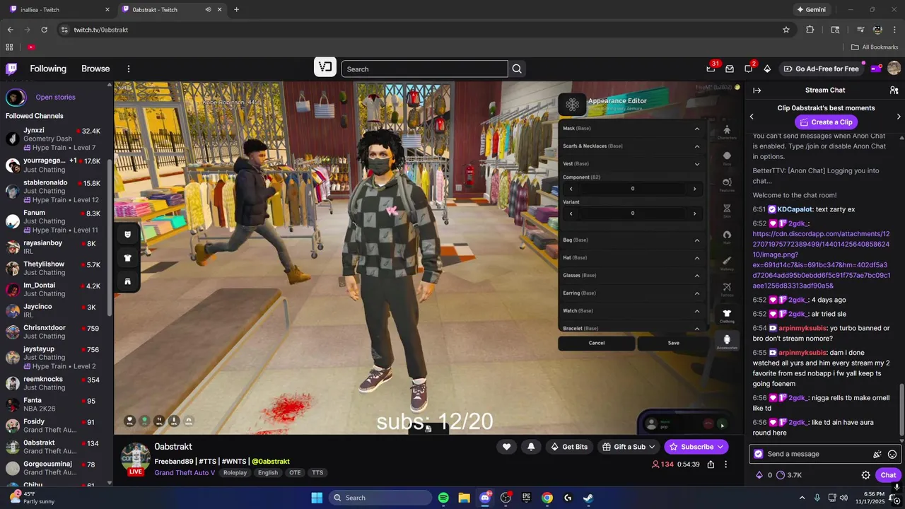
Task: Click Cancel in the Appearance Editor
Action: (597, 343)
